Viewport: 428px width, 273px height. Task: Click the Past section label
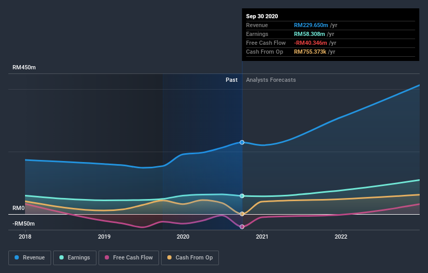pyautogui.click(x=231, y=80)
